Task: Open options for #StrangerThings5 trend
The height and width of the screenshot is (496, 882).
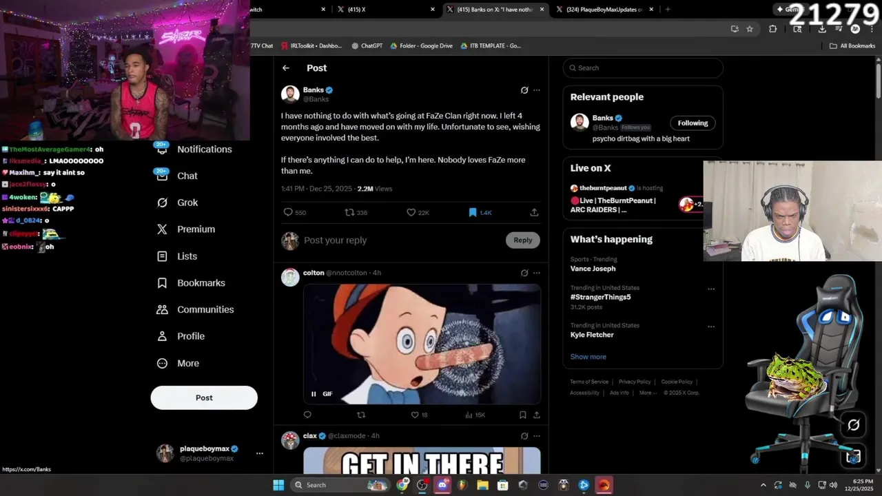Action: click(711, 289)
